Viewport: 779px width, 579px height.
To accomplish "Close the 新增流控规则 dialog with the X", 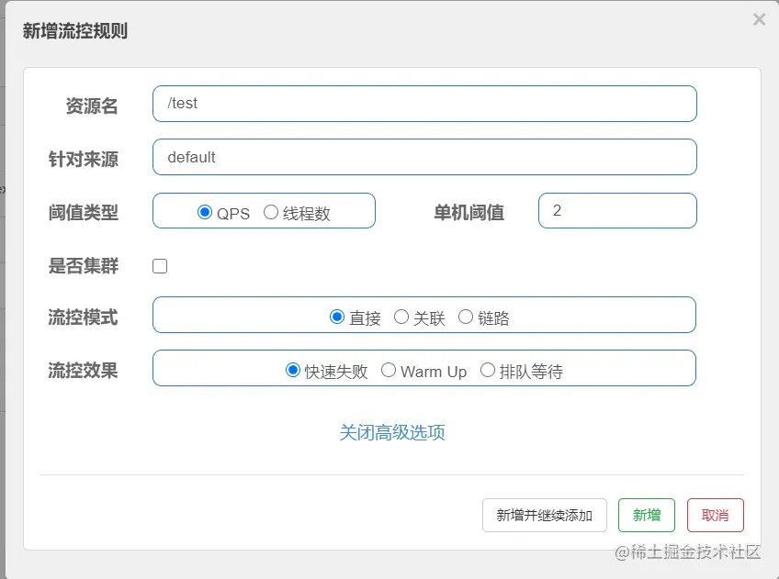I will [x=759, y=19].
